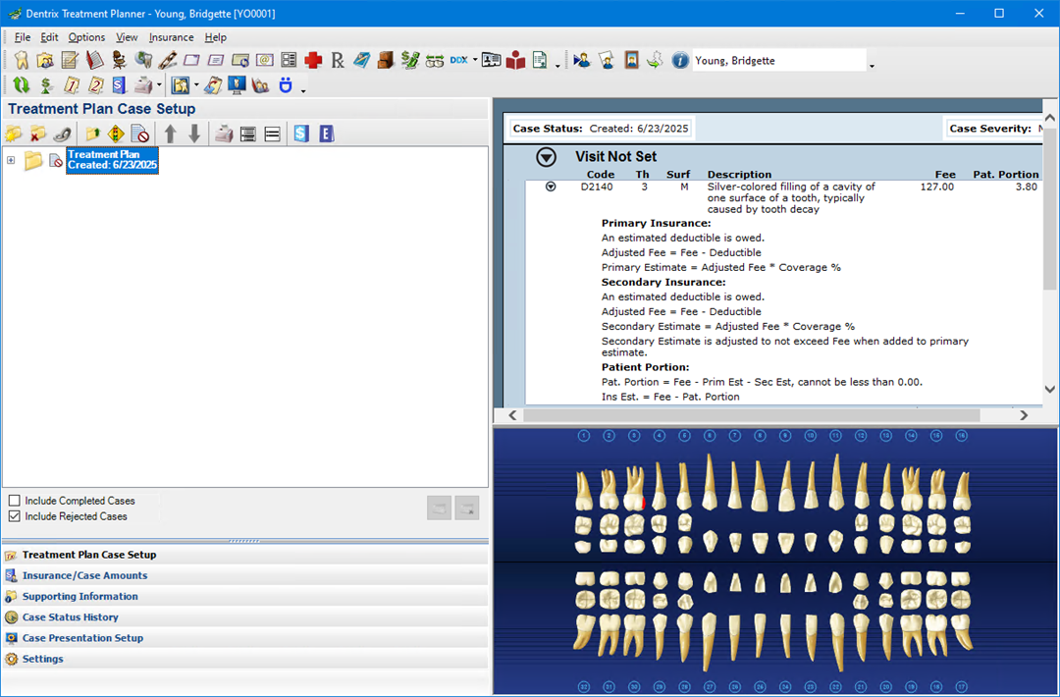Image resolution: width=1060 pixels, height=697 pixels.
Task: Click the move case up arrow
Action: tap(170, 134)
